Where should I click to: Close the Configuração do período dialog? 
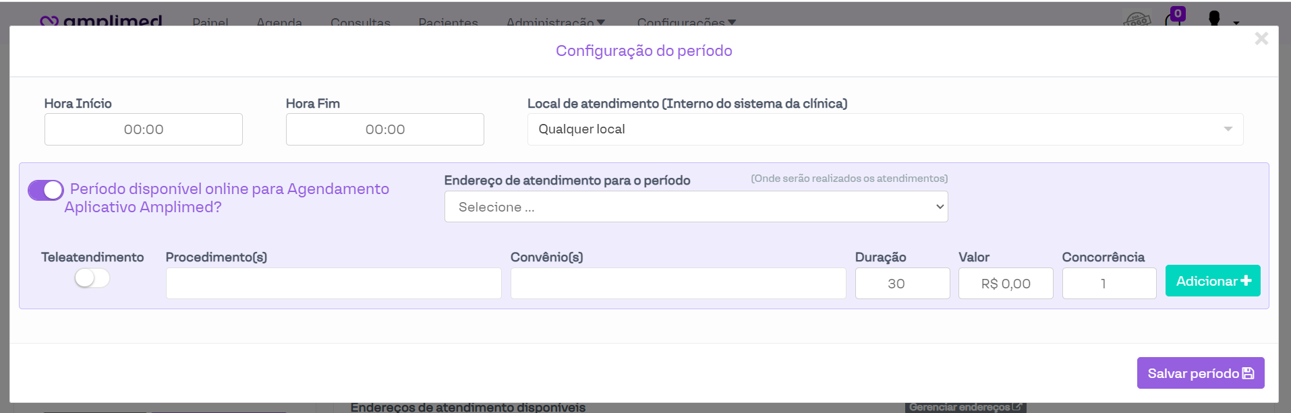(1261, 39)
